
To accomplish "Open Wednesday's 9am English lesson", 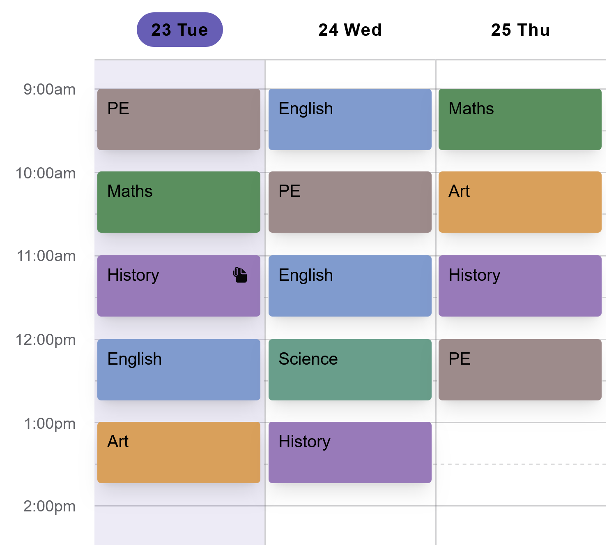I will pos(349,119).
